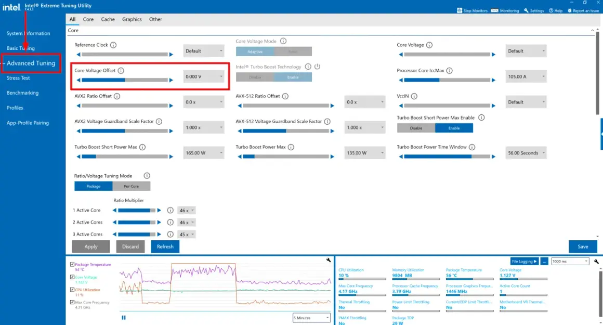
Task: Open graph duration 5 Minutes dropdown
Action: (311, 318)
